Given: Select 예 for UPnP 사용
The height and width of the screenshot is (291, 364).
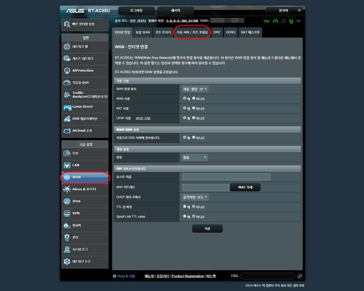Looking at the screenshot, I should pyautogui.click(x=185, y=118).
